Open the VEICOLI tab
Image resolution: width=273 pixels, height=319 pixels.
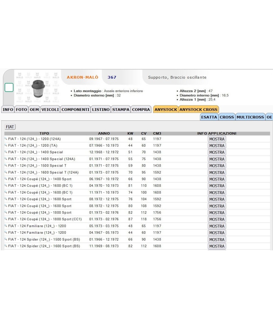(50, 109)
